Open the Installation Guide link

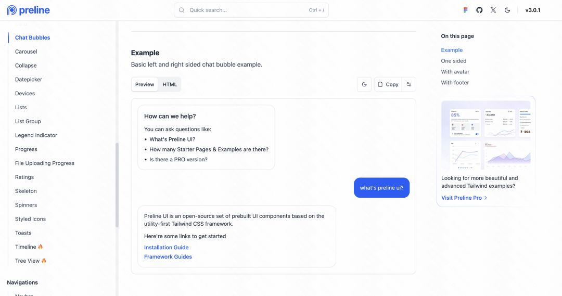tap(166, 248)
